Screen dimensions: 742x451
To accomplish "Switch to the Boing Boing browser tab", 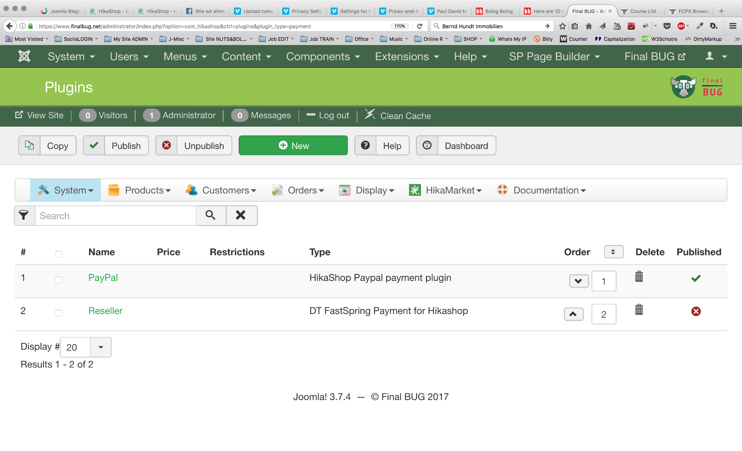I will (495, 11).
